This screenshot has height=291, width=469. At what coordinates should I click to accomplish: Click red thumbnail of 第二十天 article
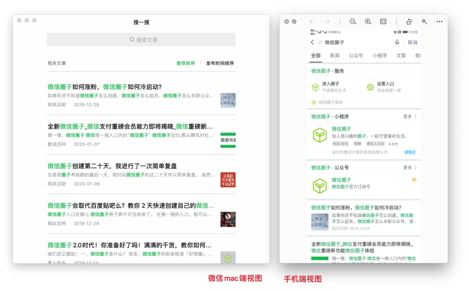tap(228, 179)
